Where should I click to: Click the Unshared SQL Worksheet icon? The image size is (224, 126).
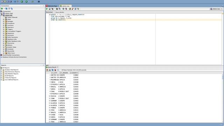pos(70,9)
